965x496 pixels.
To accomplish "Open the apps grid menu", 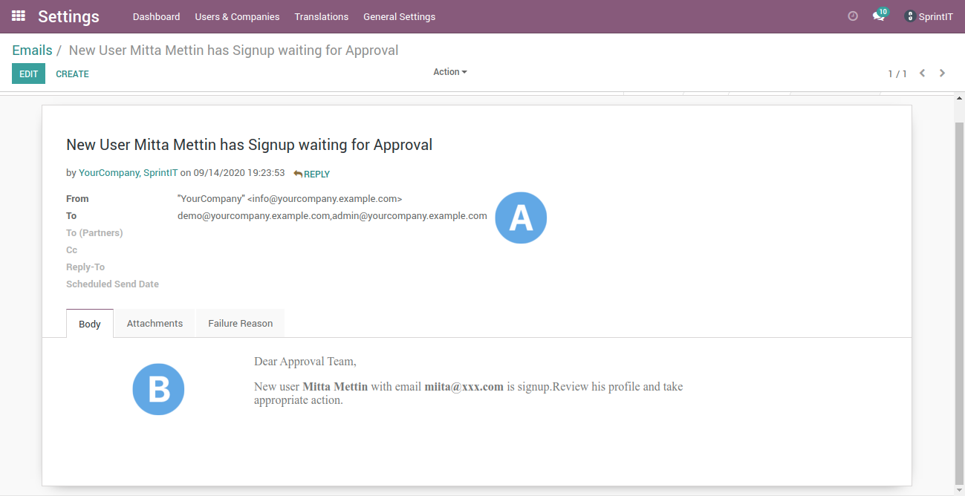I will click(16, 16).
